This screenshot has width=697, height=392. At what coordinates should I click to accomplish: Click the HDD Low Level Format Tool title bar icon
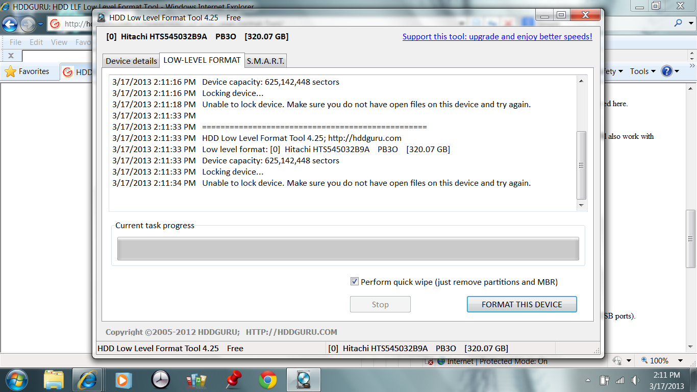[x=101, y=18]
